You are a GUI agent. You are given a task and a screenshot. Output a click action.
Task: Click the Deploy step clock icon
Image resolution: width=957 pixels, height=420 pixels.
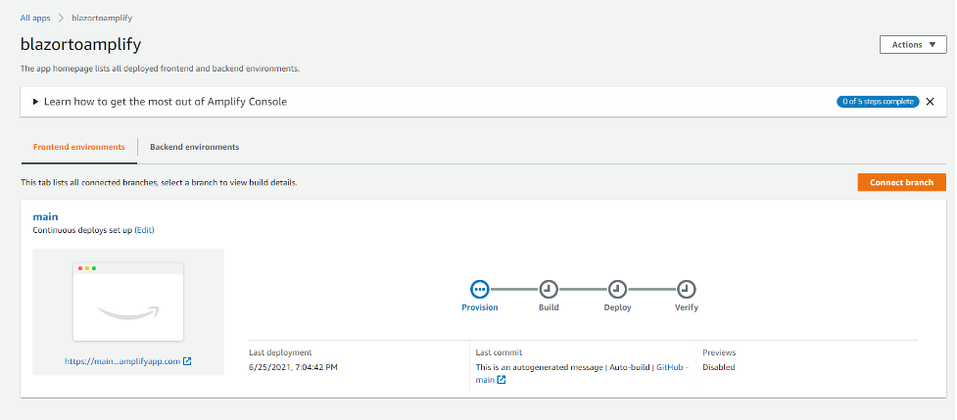617,289
